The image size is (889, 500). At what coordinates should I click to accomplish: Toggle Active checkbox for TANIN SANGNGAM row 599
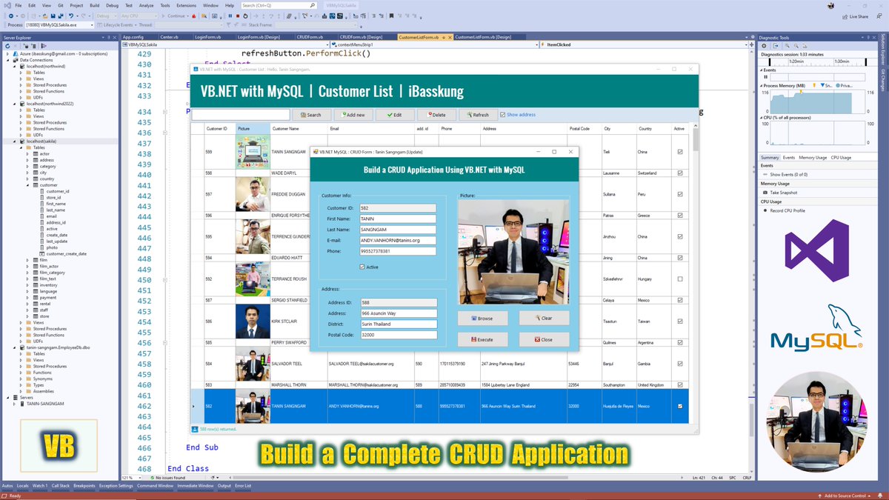[x=680, y=152]
